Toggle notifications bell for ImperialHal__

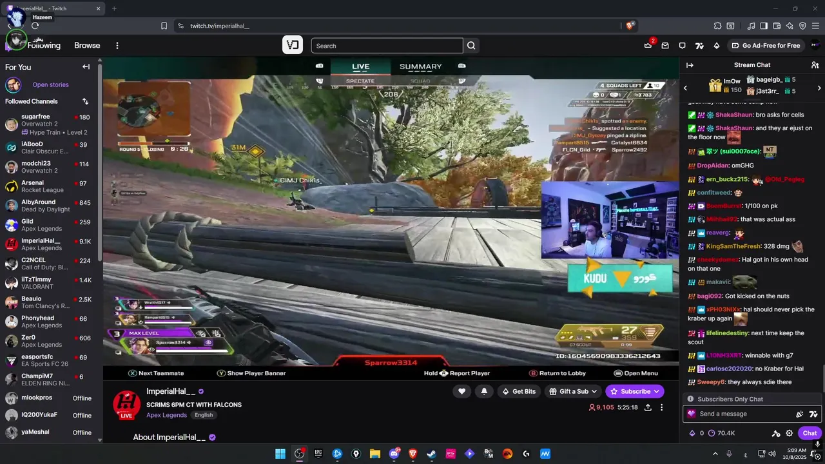click(x=484, y=391)
